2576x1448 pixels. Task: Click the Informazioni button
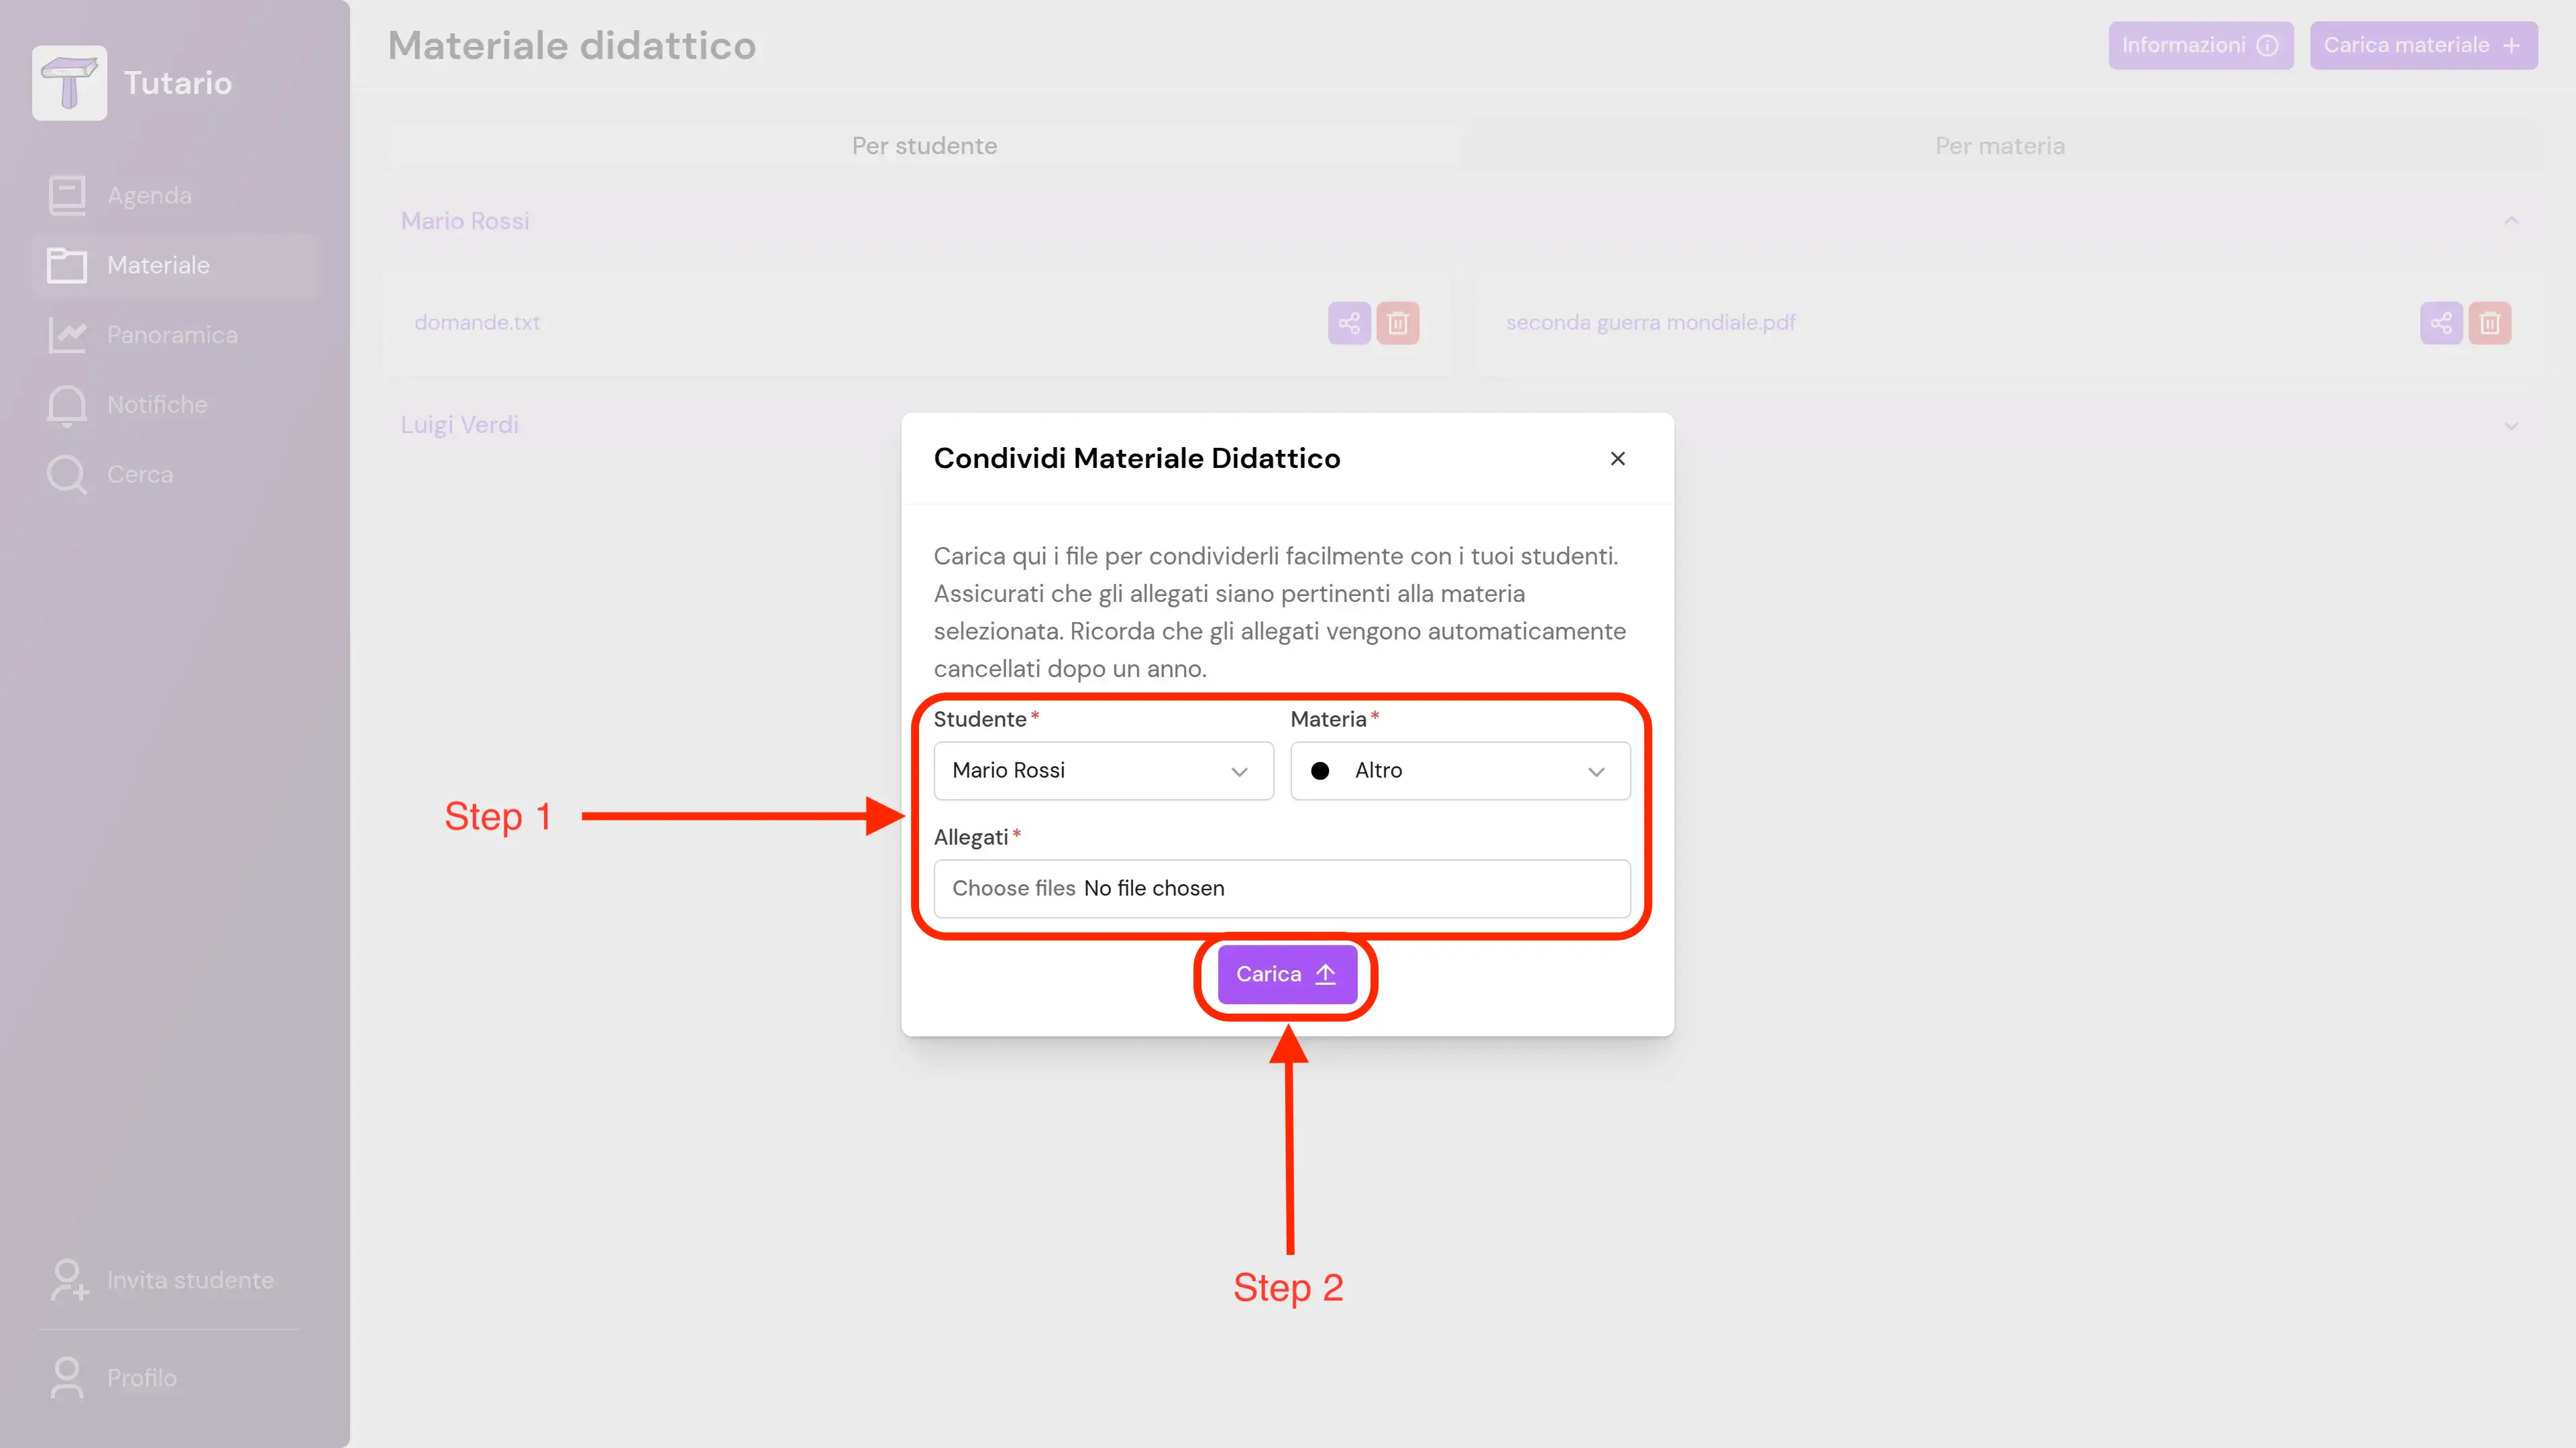point(2200,46)
